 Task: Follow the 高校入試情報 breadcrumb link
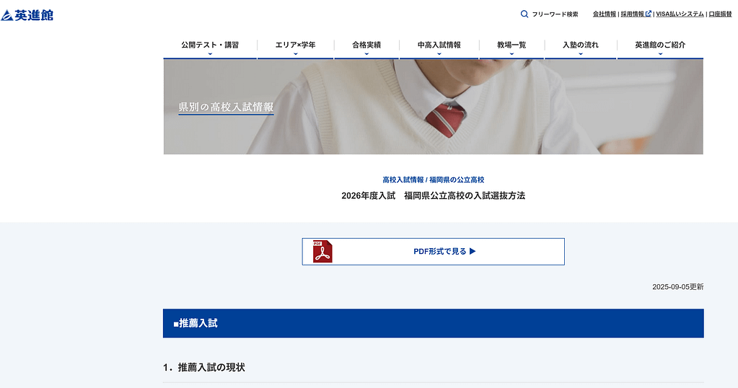coord(403,180)
